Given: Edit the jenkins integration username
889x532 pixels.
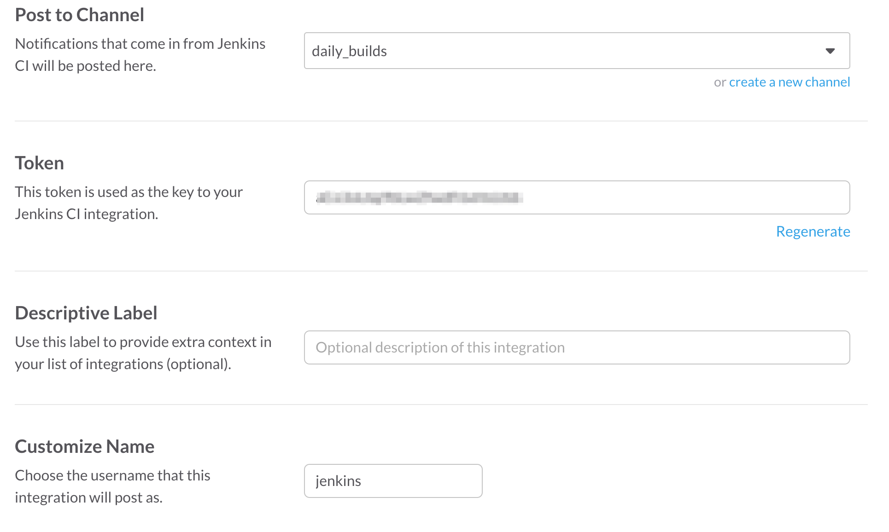Looking at the screenshot, I should coord(392,480).
